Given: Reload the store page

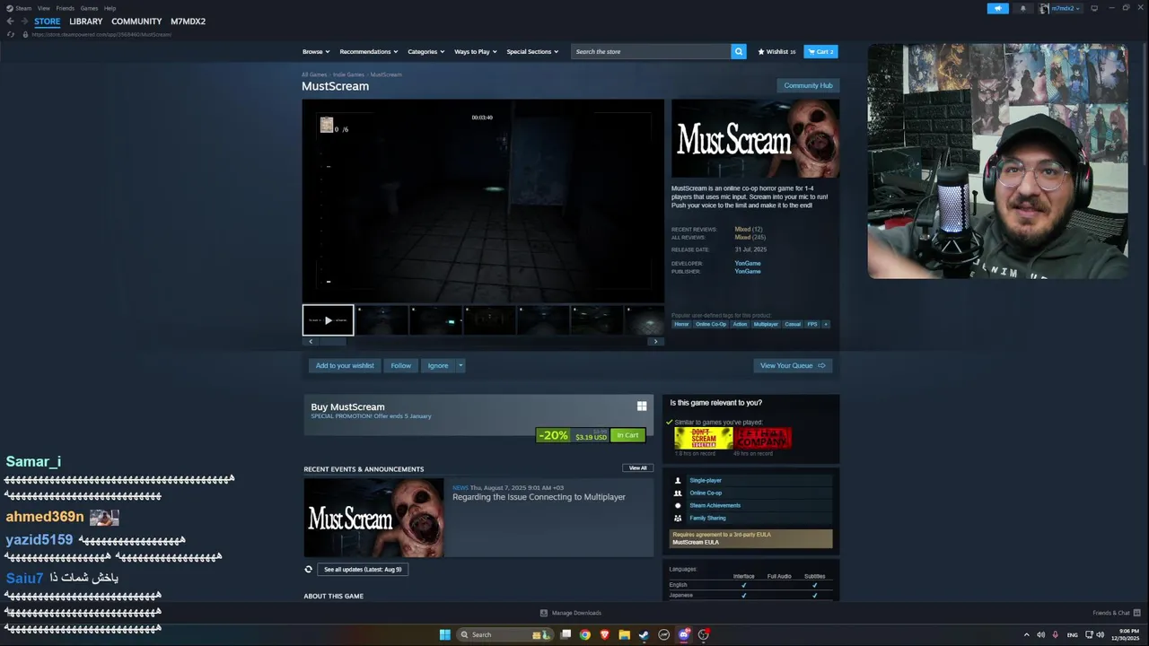Looking at the screenshot, I should (x=11, y=34).
